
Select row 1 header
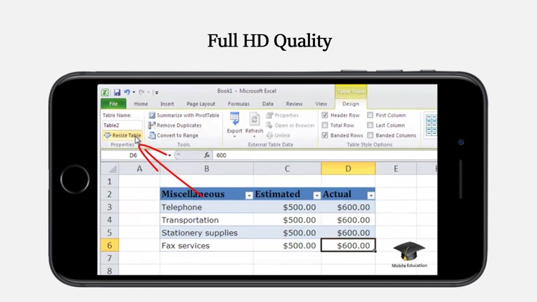[x=110, y=181]
